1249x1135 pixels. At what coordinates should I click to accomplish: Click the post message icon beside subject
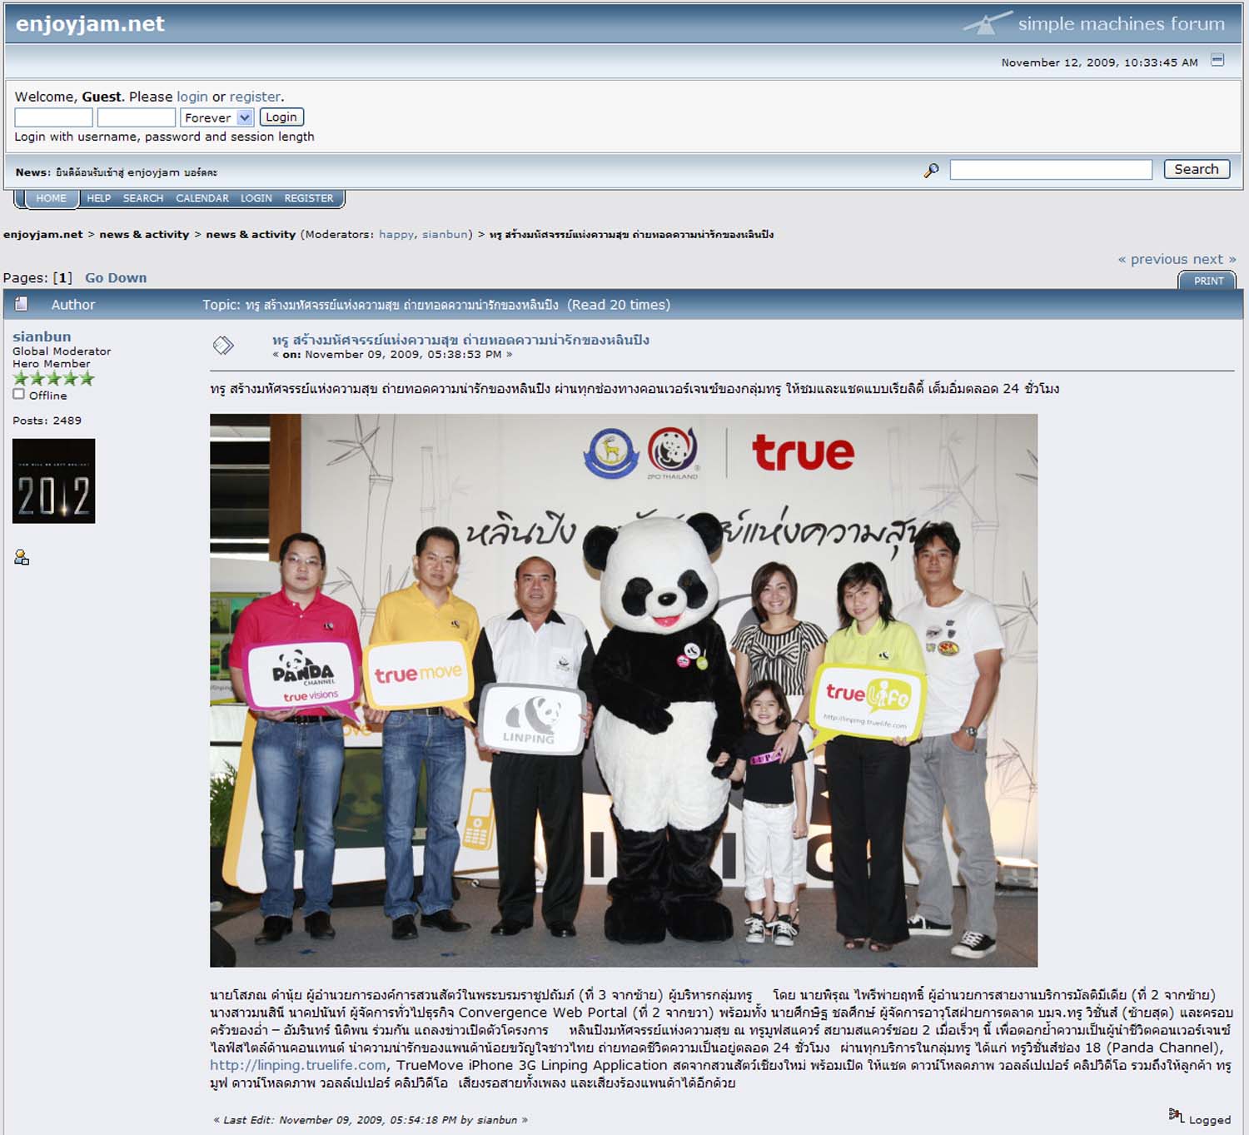click(x=223, y=345)
